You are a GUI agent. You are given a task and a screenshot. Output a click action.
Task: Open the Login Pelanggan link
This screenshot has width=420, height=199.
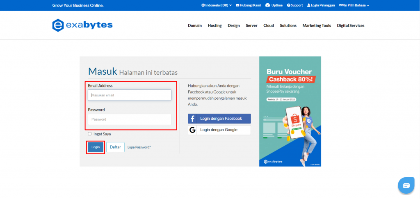[x=321, y=5]
